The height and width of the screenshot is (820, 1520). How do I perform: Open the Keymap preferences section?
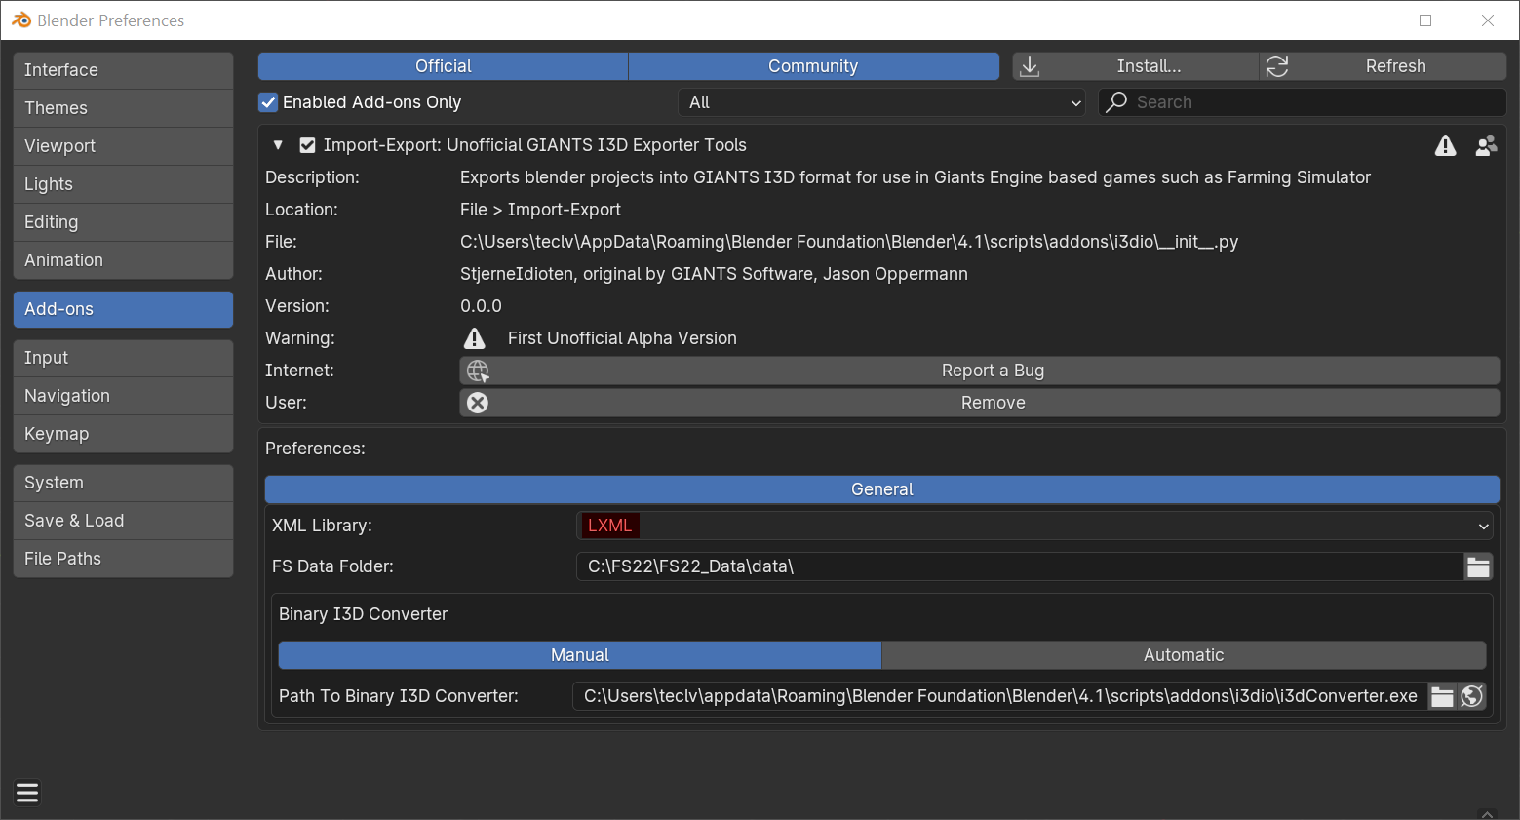(123, 434)
